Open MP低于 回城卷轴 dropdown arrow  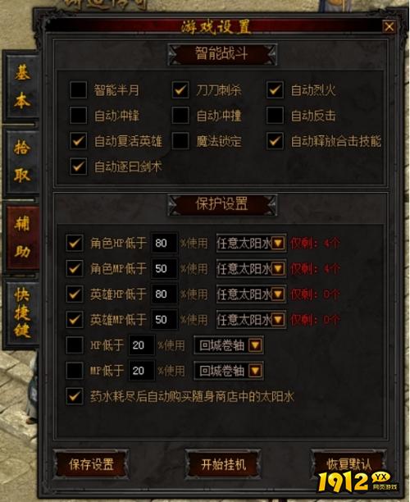click(x=255, y=371)
